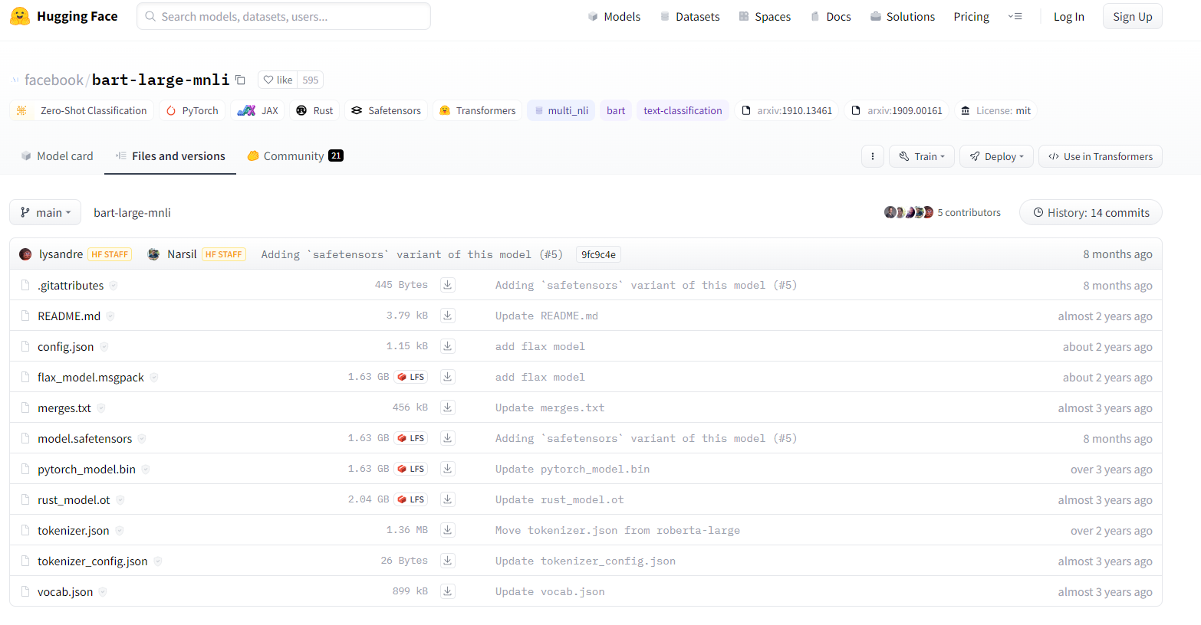
Task: Copy model name with the copy icon
Action: [240, 80]
